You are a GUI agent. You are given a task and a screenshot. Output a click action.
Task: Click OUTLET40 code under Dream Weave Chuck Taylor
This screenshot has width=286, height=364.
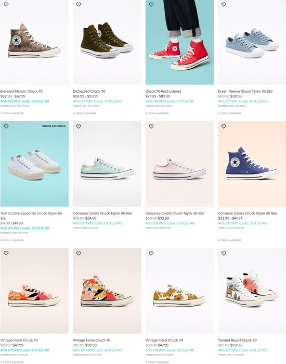[x=242, y=101]
